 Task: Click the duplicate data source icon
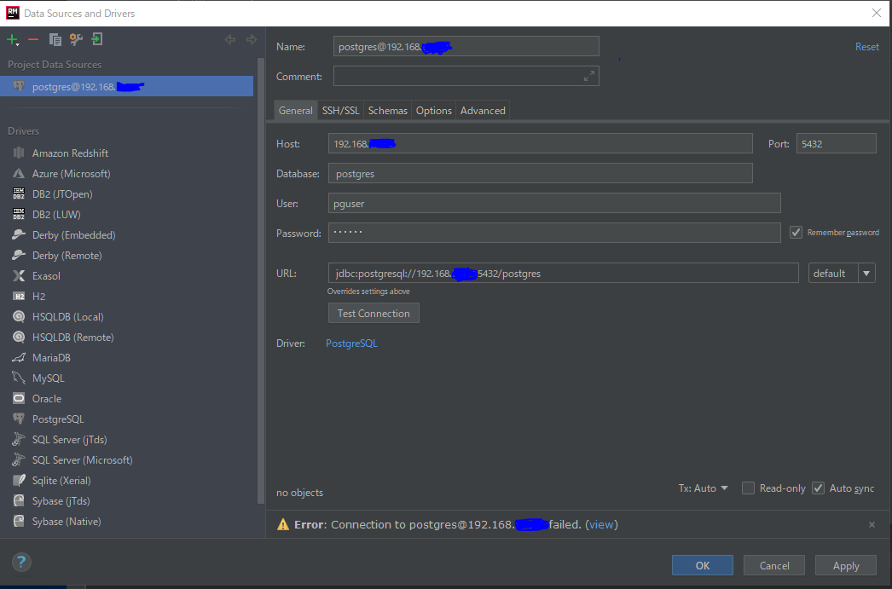(55, 39)
